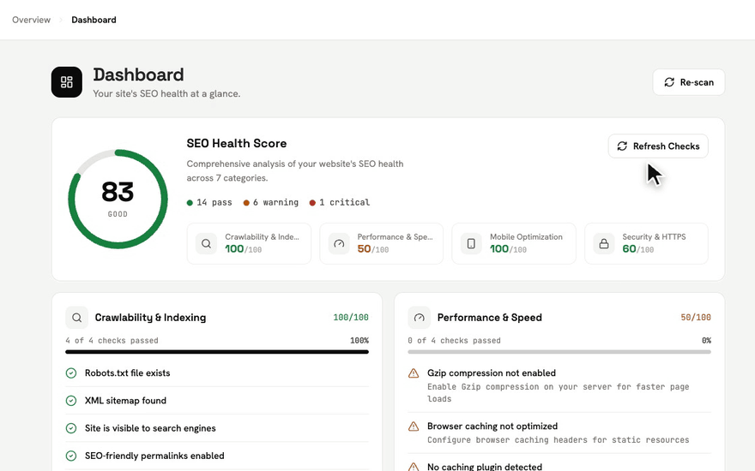Click the check icon for XML sitemap found

tap(70, 401)
